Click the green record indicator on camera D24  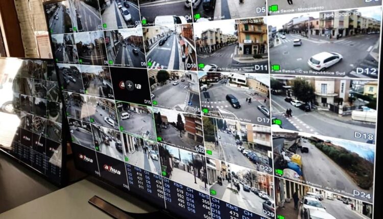click(x=279, y=172)
